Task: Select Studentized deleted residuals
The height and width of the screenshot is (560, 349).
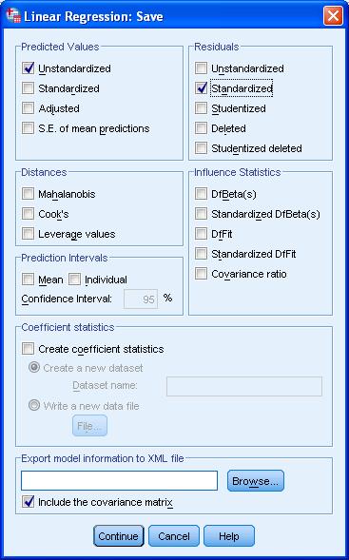Action: click(x=201, y=148)
